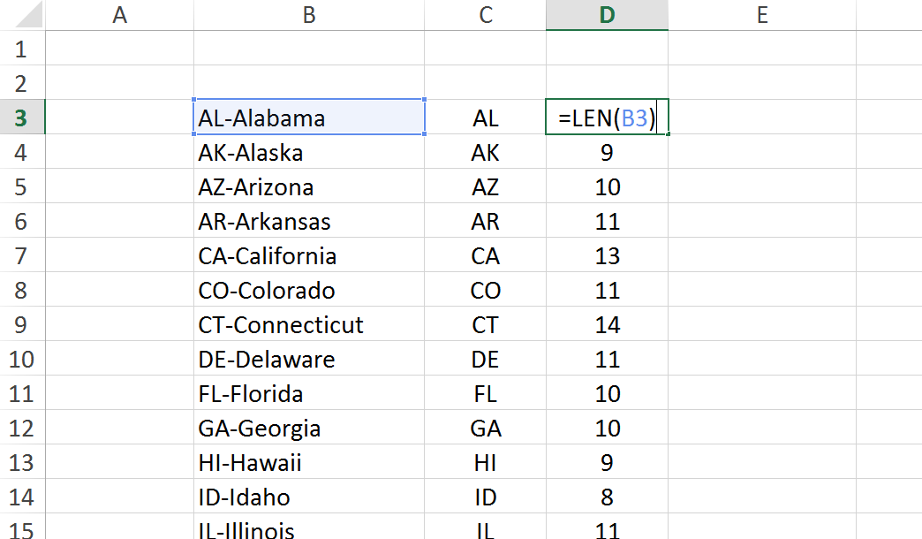Viewport: 922px width, 539px height.
Task: Select the cell with value 13
Action: [x=607, y=256]
